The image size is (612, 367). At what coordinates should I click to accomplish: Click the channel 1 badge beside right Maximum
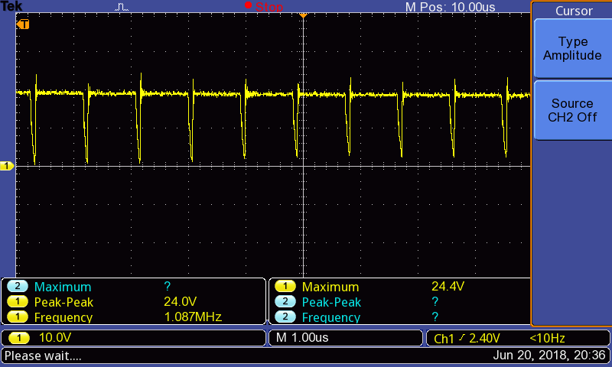click(285, 286)
